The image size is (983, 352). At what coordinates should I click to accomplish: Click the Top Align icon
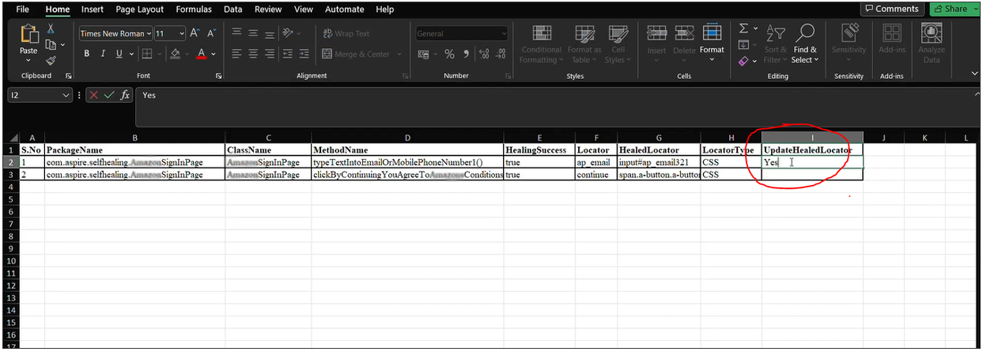click(x=236, y=33)
